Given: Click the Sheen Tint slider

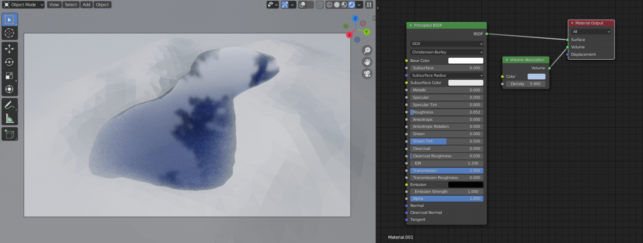Looking at the screenshot, I should [x=447, y=142].
